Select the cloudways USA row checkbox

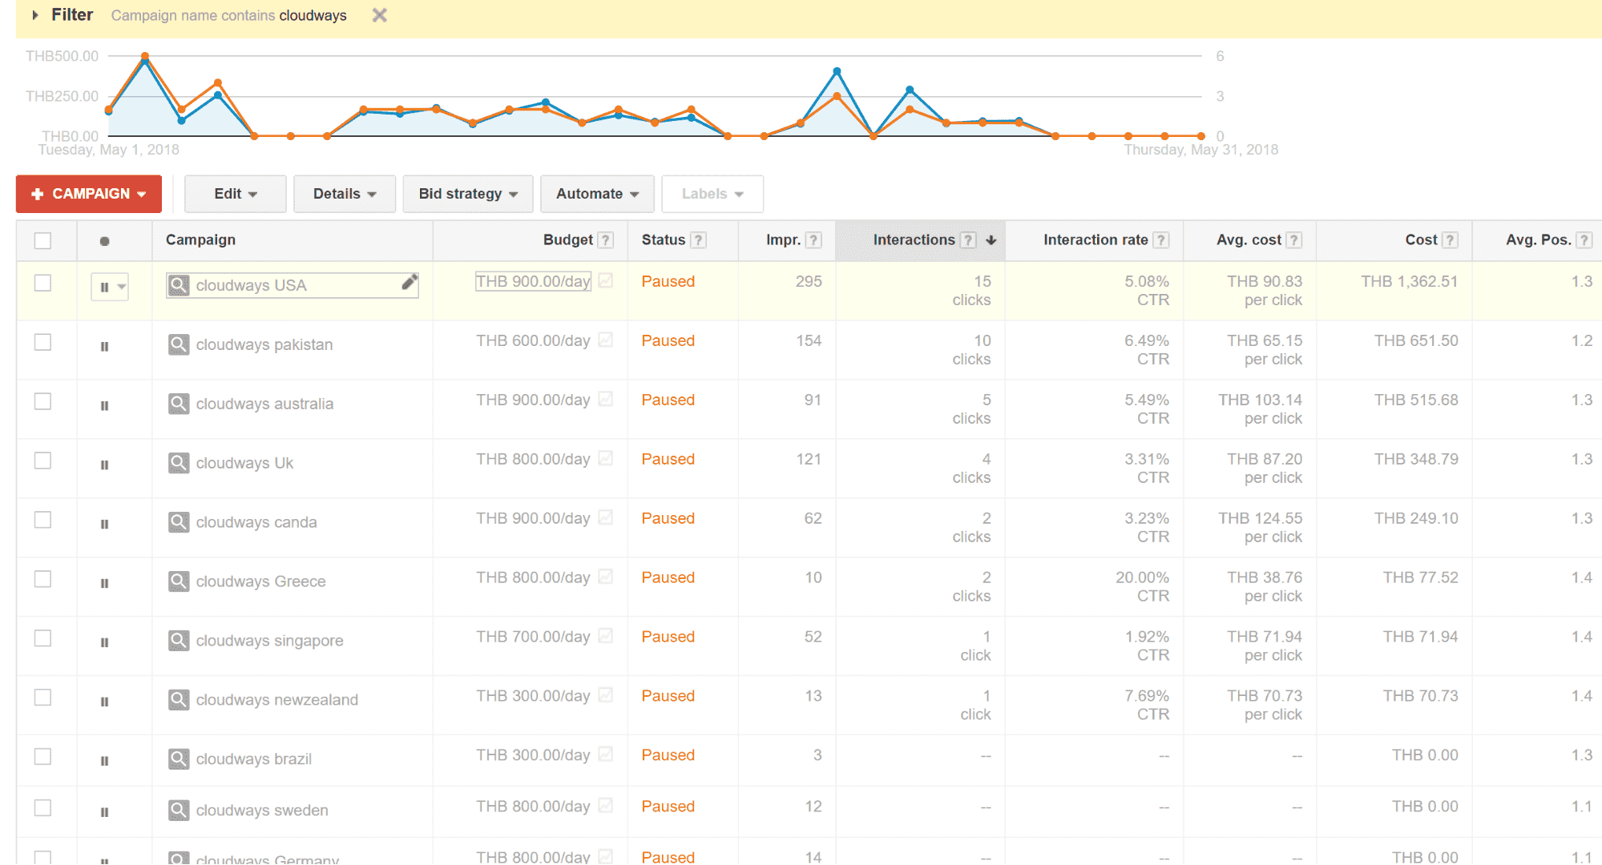click(43, 283)
